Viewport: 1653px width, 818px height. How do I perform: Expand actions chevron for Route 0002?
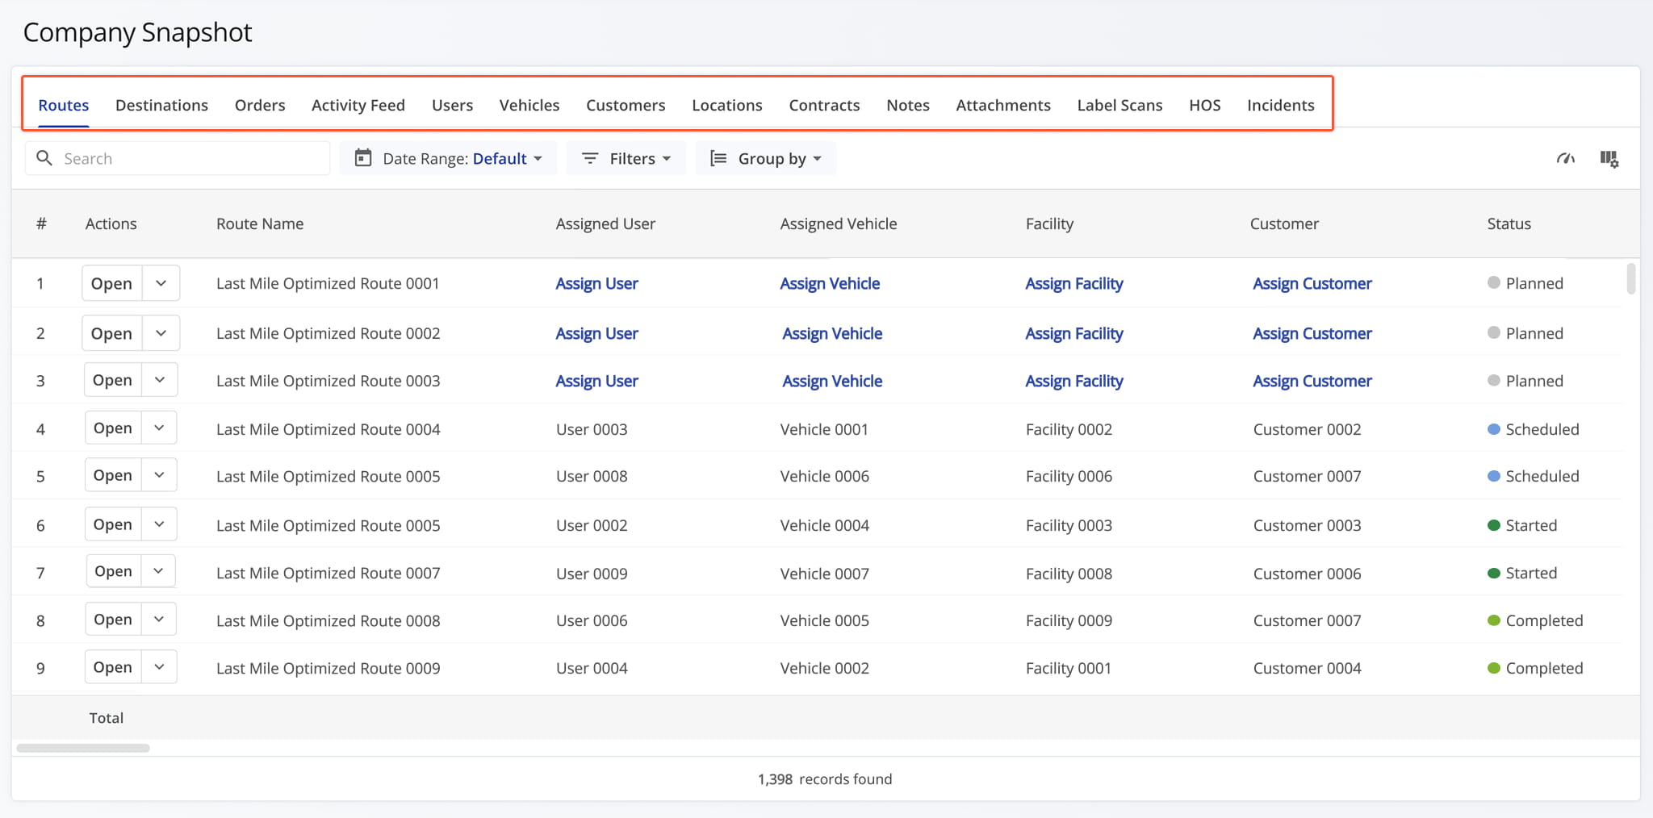pyautogui.click(x=161, y=333)
